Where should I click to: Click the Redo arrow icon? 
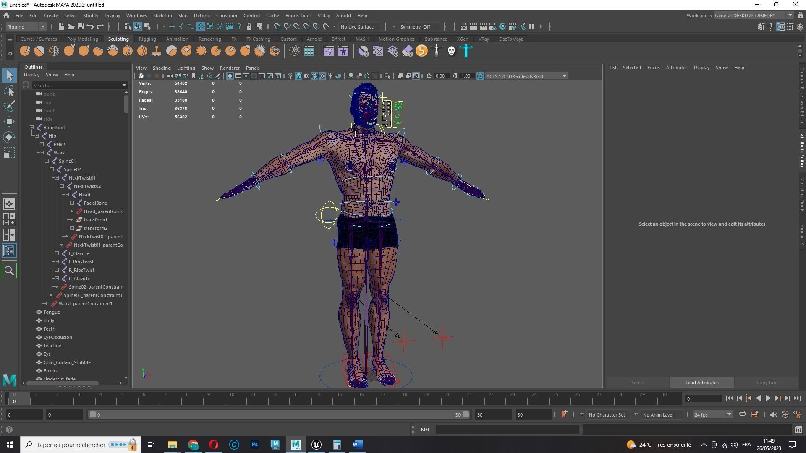100,26
